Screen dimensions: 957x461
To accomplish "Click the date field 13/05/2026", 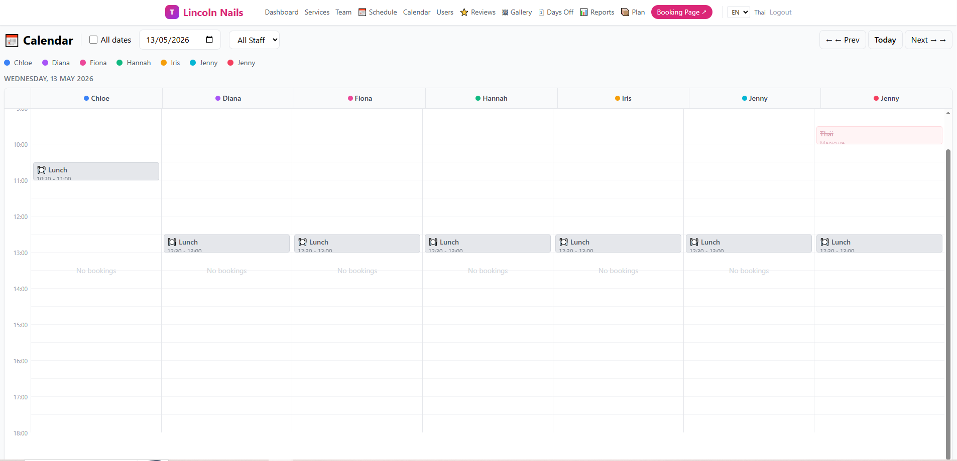I will pyautogui.click(x=180, y=40).
